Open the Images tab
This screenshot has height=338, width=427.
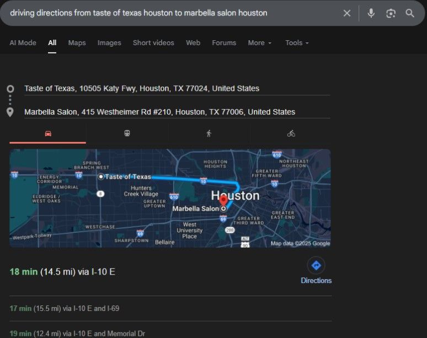click(x=109, y=42)
